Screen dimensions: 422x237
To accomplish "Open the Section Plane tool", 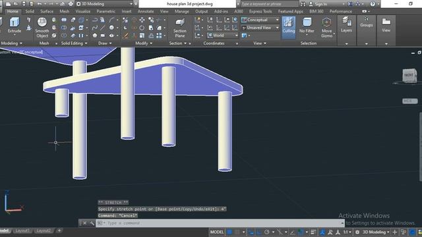I will (180, 28).
